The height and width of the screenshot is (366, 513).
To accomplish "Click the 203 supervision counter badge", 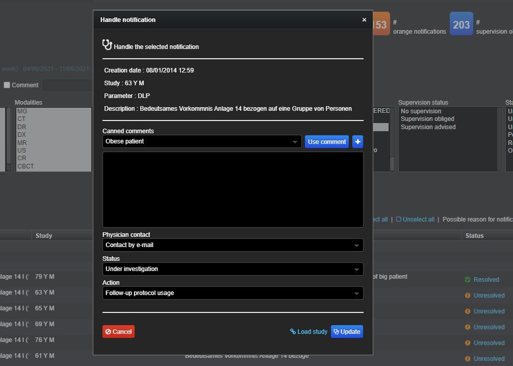I will (x=461, y=23).
